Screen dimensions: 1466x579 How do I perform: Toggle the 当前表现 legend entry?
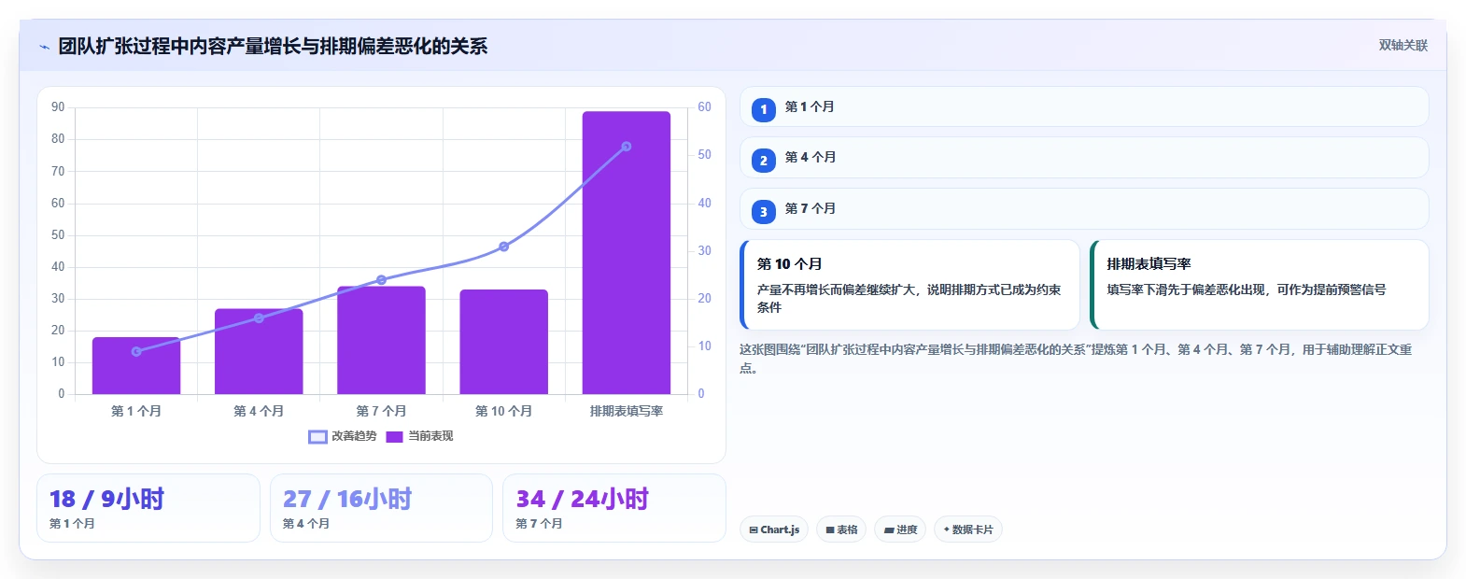click(419, 436)
